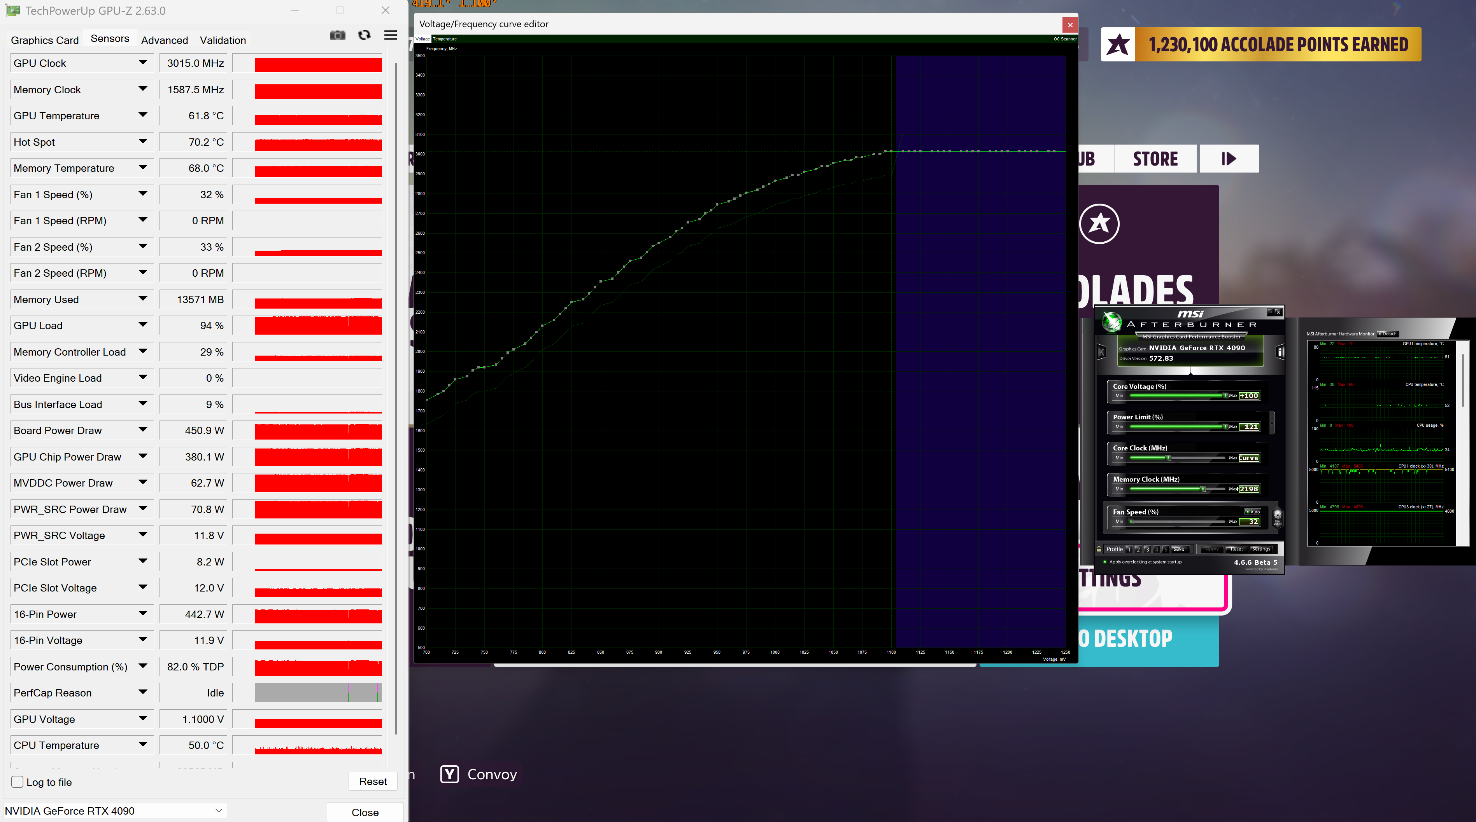The height and width of the screenshot is (822, 1476).
Task: Expand the NVIDIA GeForce RTX 4090 selector
Action: (x=218, y=811)
